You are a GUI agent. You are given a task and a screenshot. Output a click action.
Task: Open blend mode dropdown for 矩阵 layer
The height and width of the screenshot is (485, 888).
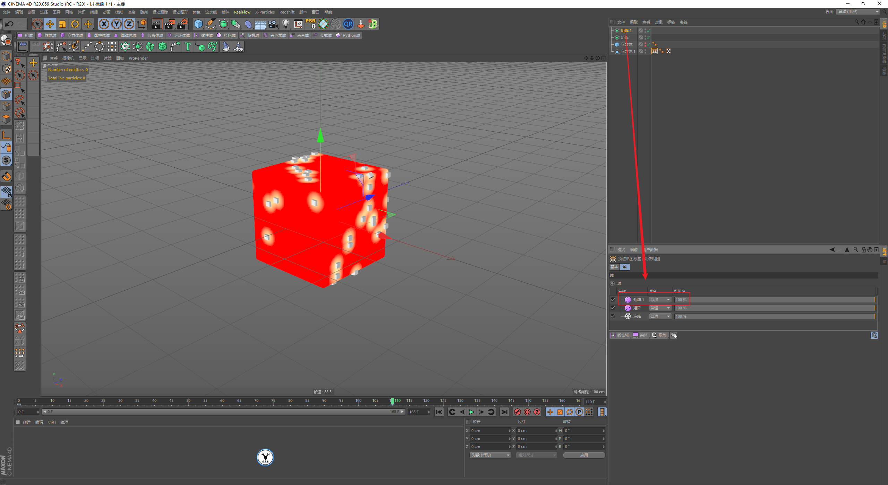click(660, 308)
